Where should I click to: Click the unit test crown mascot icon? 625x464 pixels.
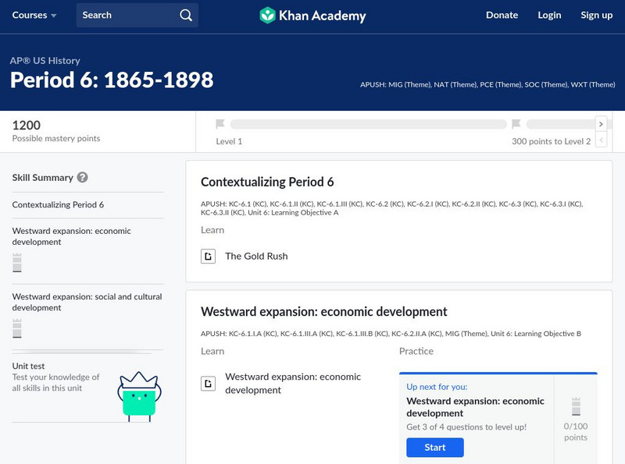[139, 396]
